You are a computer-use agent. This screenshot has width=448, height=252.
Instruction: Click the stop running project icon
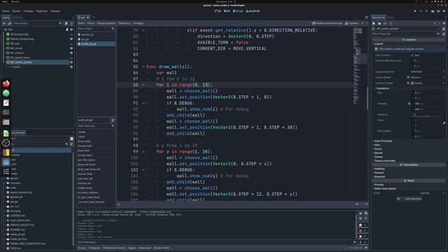(426, 11)
